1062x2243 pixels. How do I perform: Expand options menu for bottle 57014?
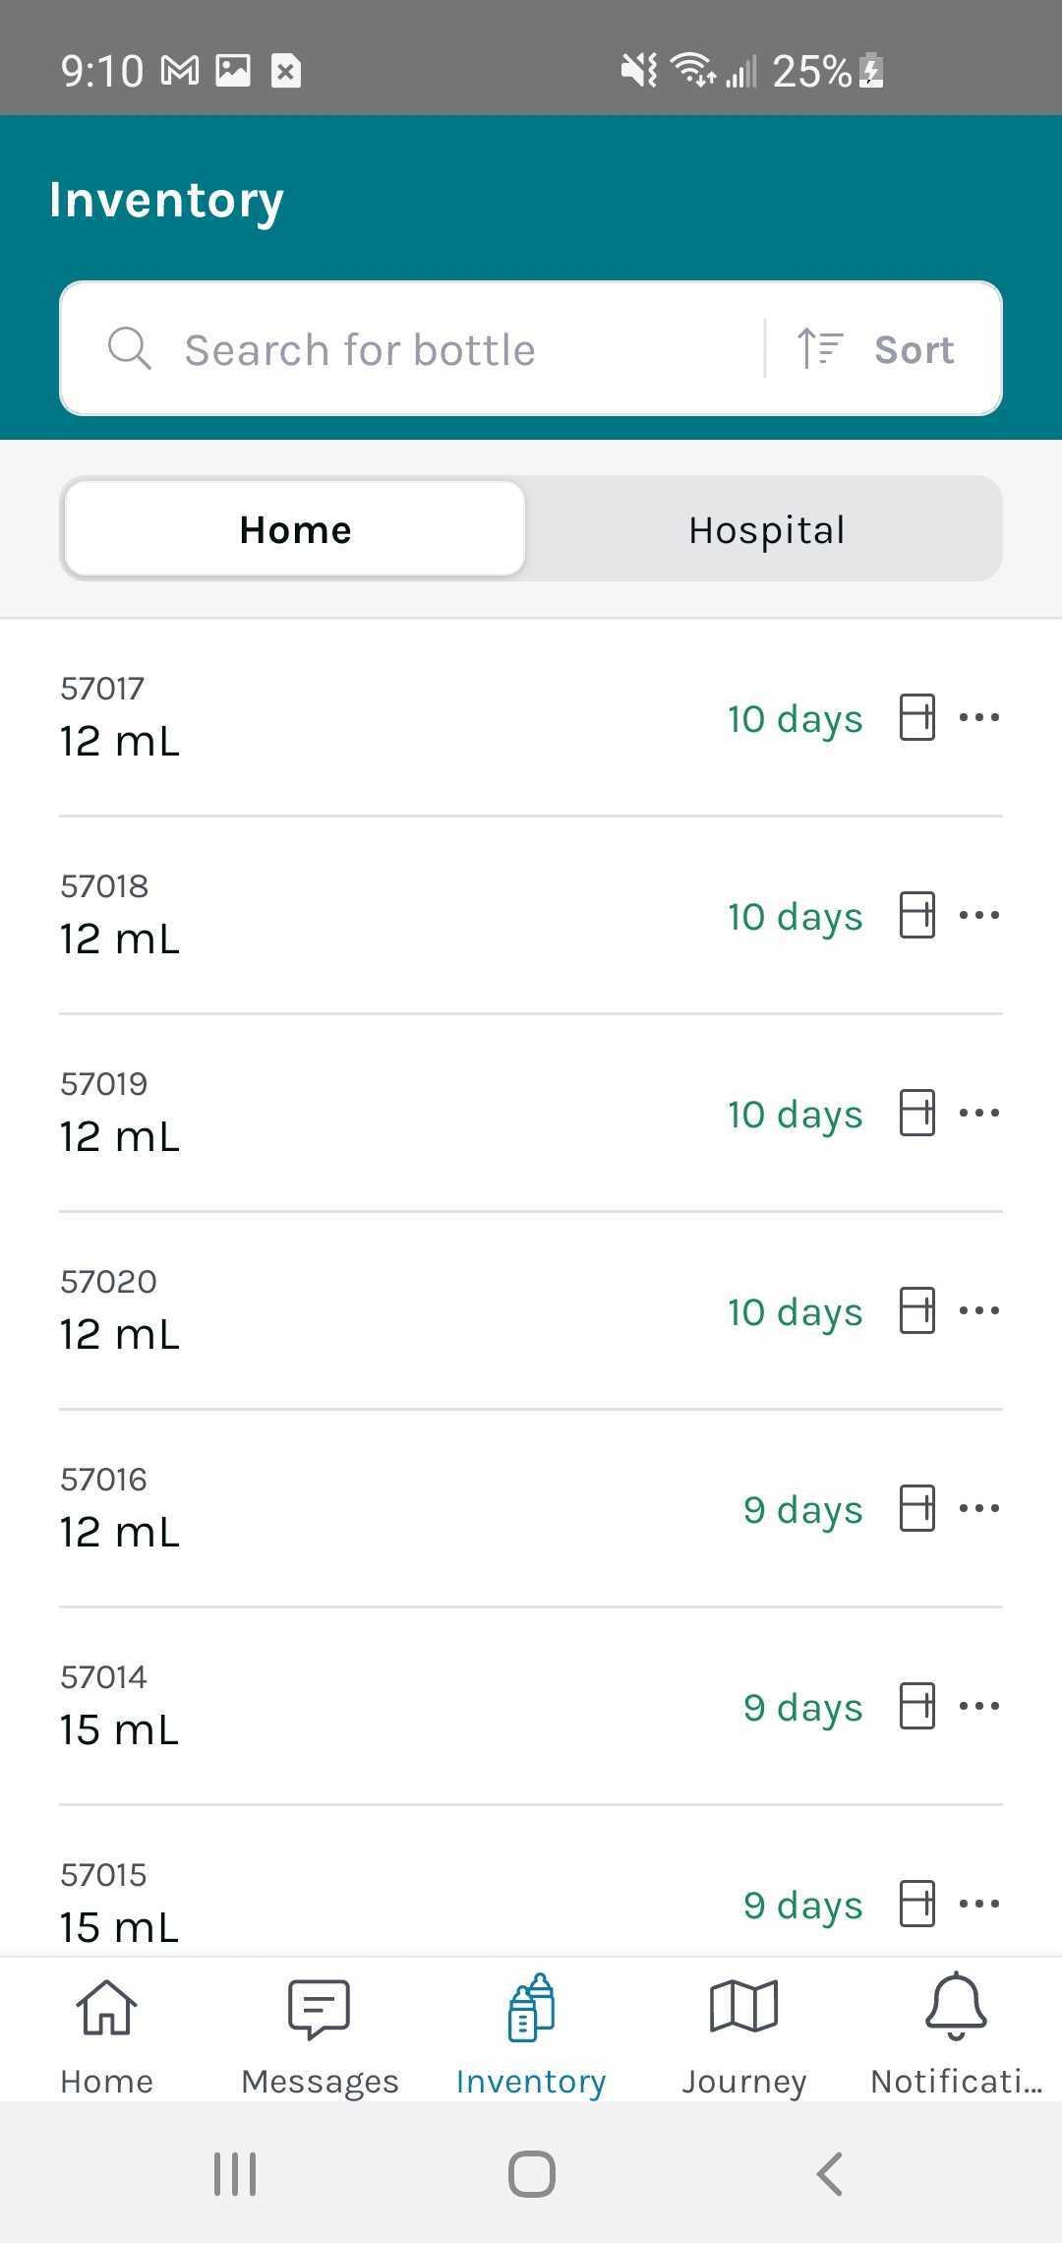(979, 1706)
